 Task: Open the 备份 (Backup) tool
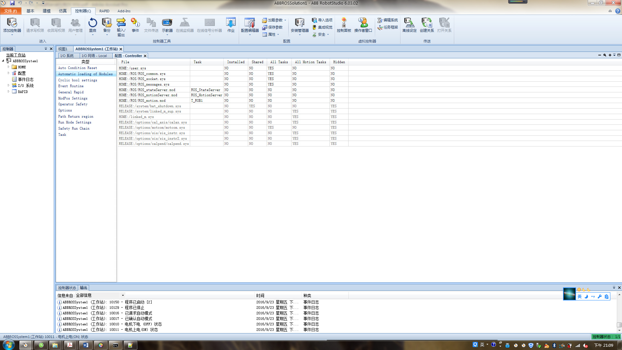pyautogui.click(x=107, y=25)
